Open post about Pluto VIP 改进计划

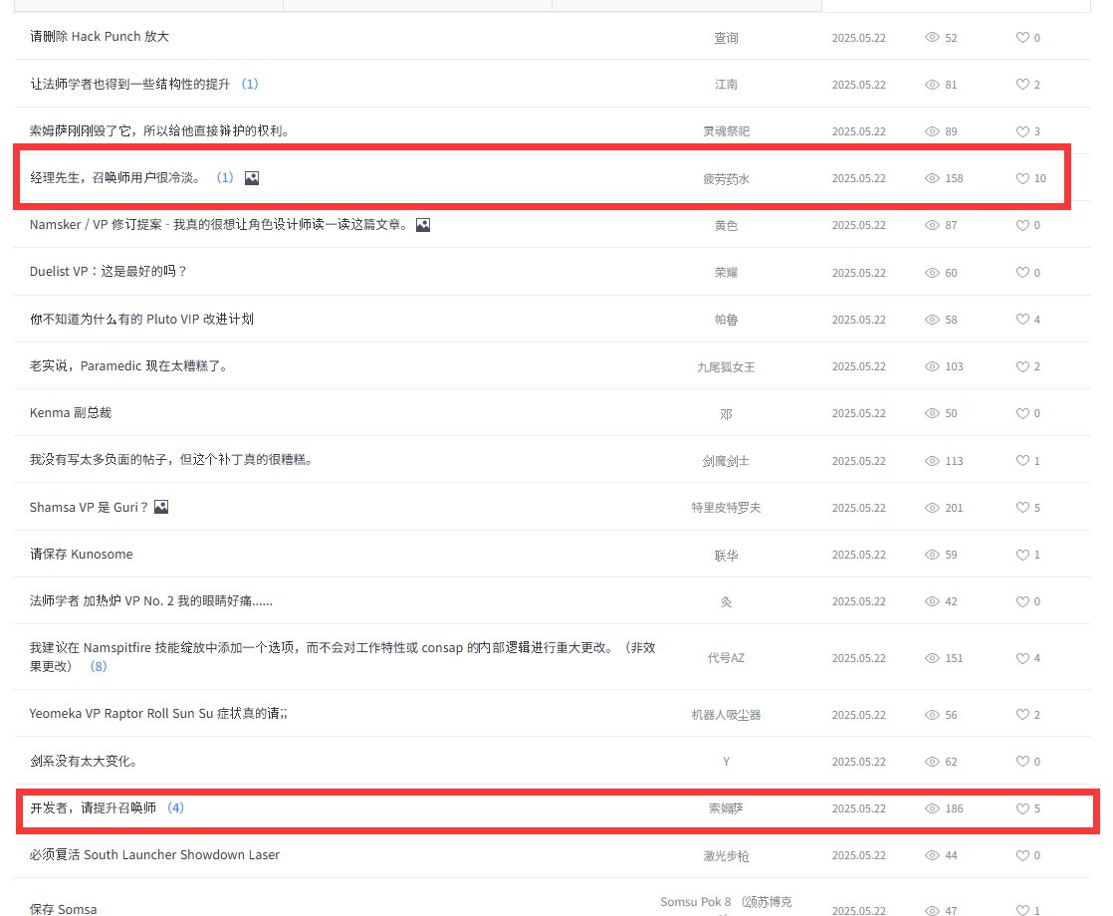tap(141, 319)
